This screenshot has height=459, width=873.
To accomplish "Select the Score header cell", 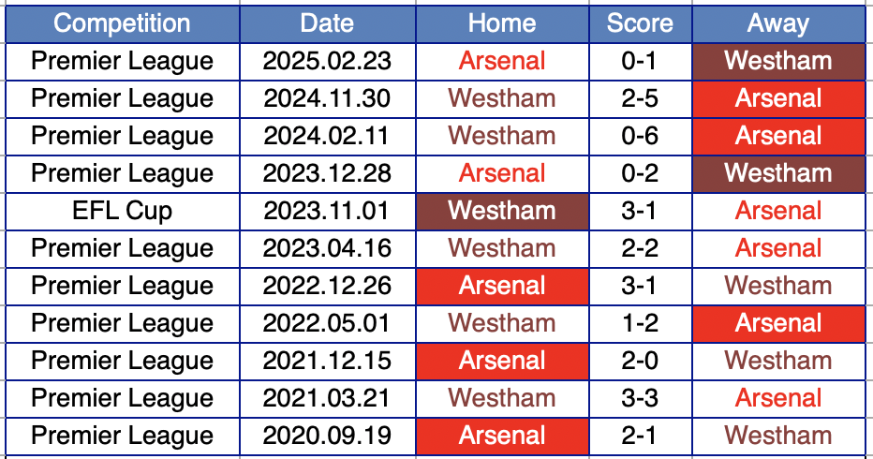I will [640, 23].
